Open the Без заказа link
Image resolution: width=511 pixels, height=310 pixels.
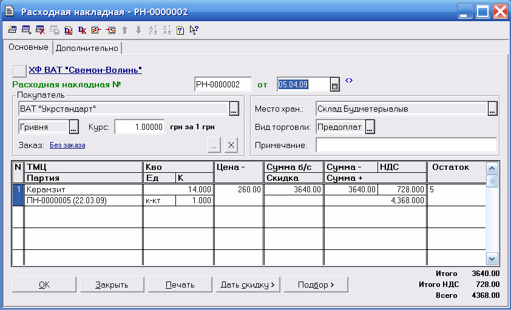(67, 145)
